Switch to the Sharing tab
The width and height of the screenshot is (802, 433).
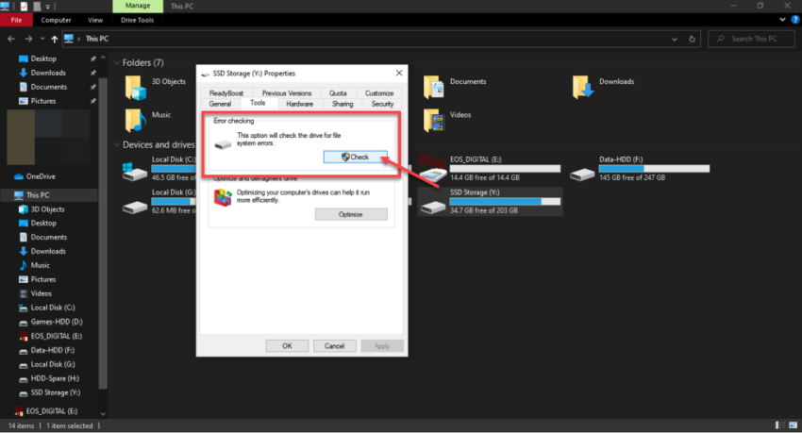(x=343, y=104)
